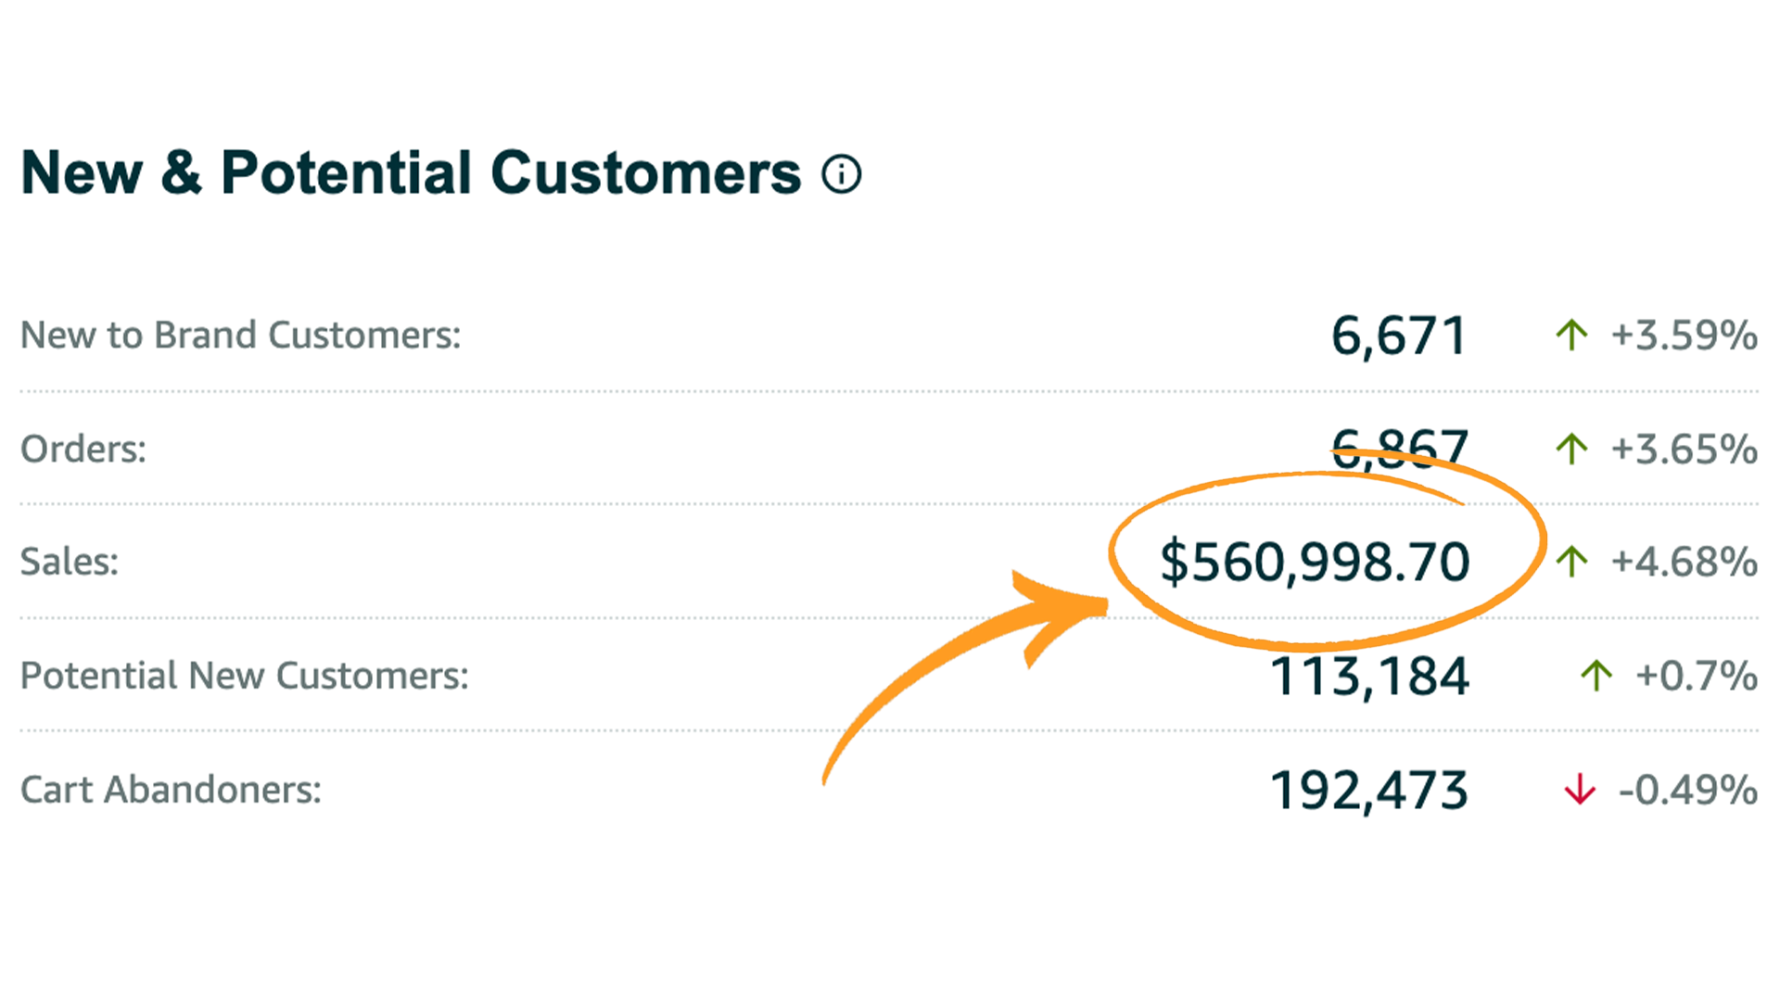Click the 113,184 Potential New Customers value
The height and width of the screenshot is (1001, 1780).
pyautogui.click(x=1368, y=676)
